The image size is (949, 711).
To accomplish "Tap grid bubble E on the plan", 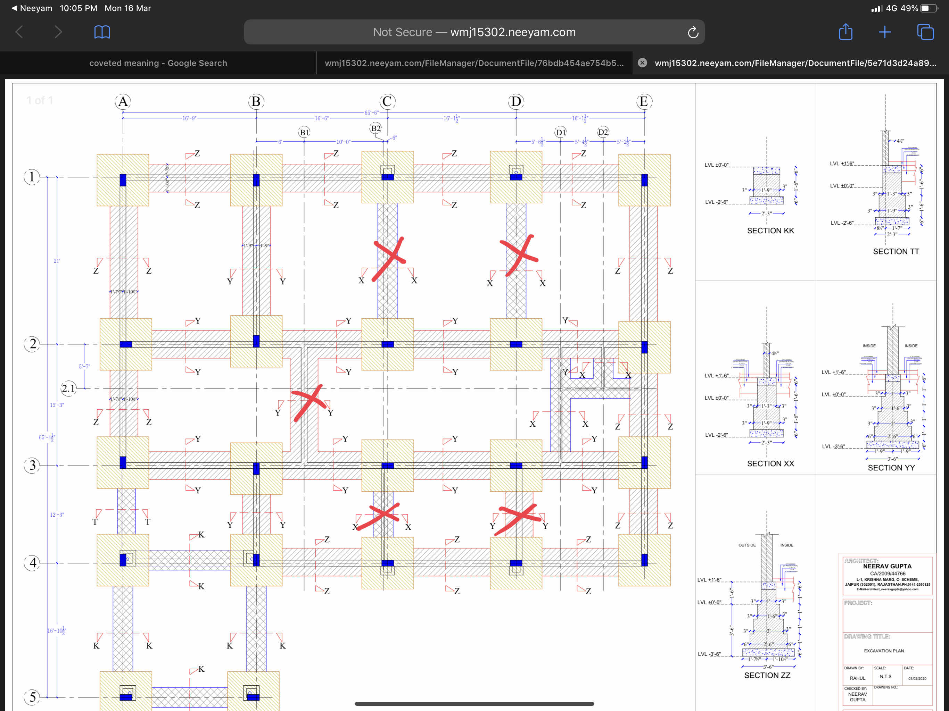I will [644, 102].
